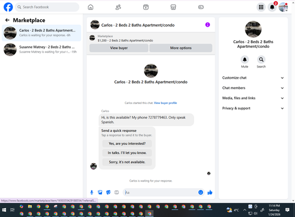Image resolution: width=295 pixels, height=217 pixels.
Task: Send quick reply 'Yes, are you interested?'
Action: tap(127, 144)
